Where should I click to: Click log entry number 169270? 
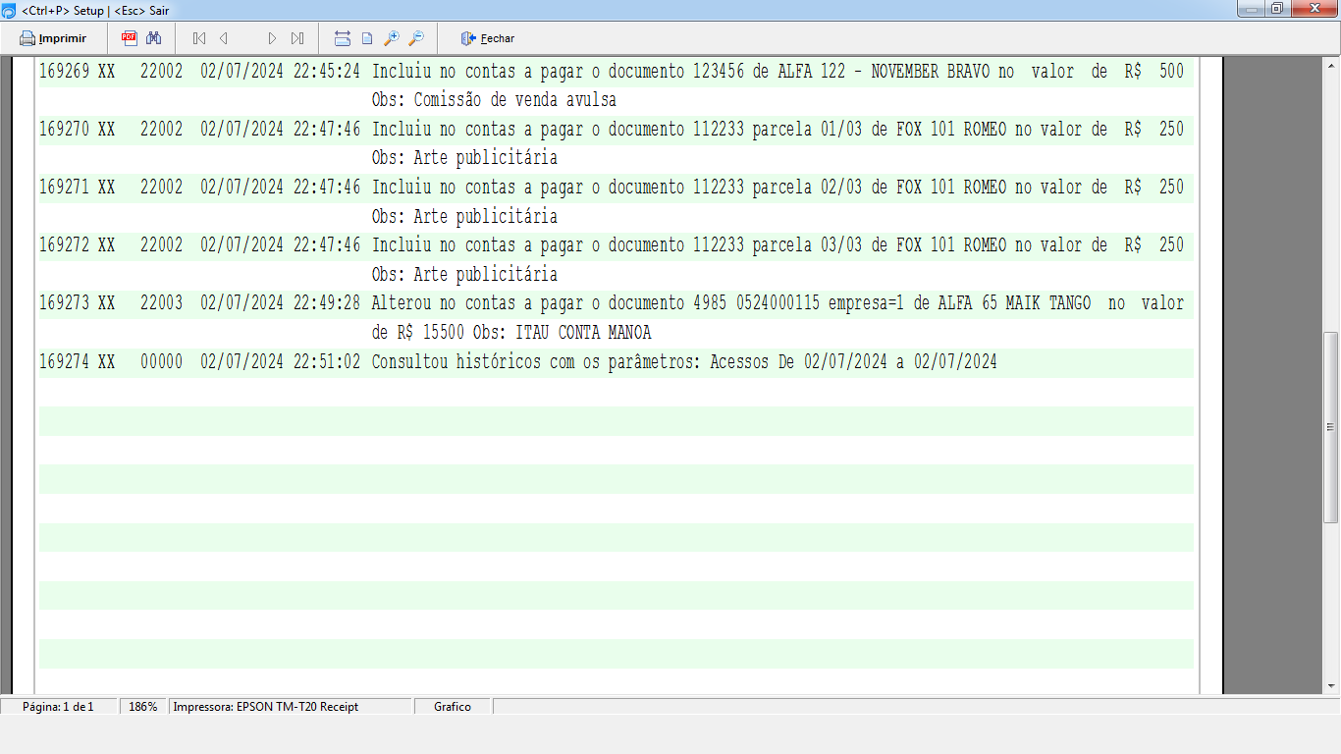(65, 130)
